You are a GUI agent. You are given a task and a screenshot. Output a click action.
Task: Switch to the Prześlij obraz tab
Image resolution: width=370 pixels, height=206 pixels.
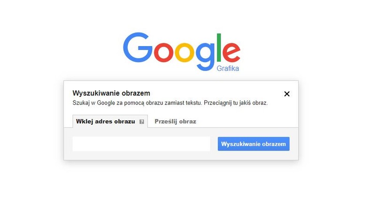pos(175,121)
